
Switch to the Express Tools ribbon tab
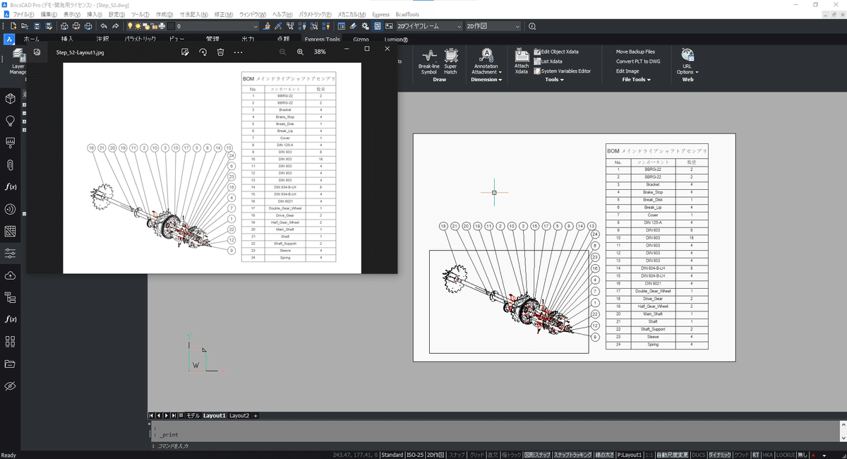[x=322, y=40]
